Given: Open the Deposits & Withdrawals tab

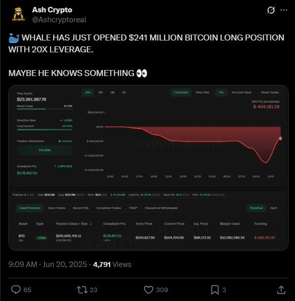Looking at the screenshot, I should point(161,208).
